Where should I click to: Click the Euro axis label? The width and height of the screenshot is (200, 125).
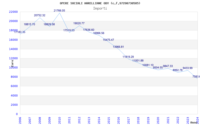click(12, 63)
